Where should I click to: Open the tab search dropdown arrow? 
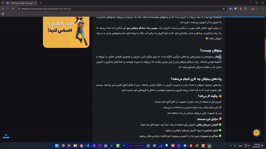click(x=3, y=3)
